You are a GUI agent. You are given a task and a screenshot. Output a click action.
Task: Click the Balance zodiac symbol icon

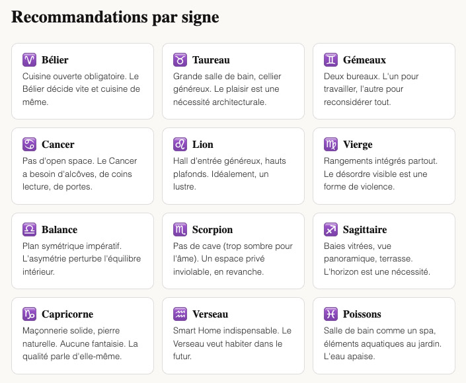coord(29,230)
